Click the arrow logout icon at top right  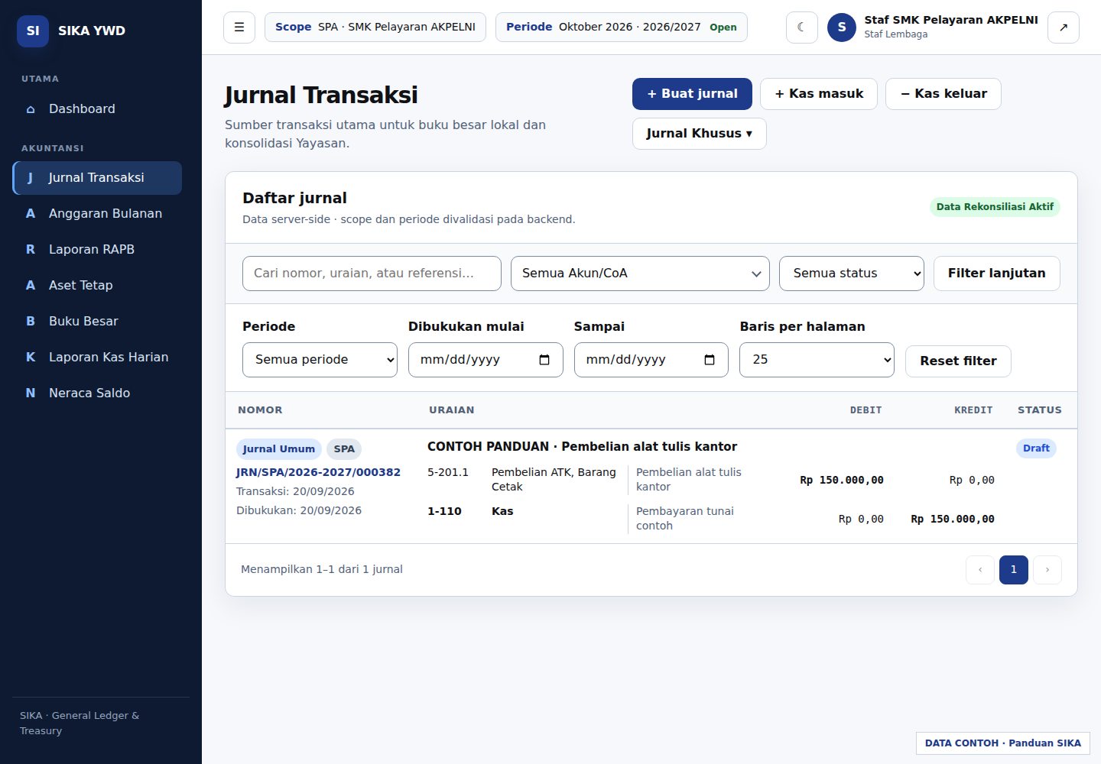(x=1064, y=28)
